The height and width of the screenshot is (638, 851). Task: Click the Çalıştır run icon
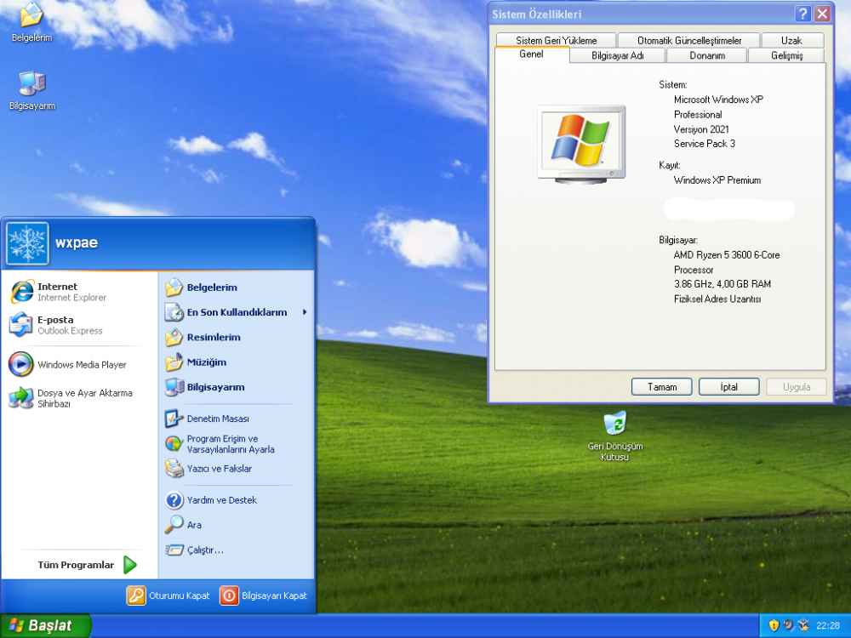pos(174,550)
